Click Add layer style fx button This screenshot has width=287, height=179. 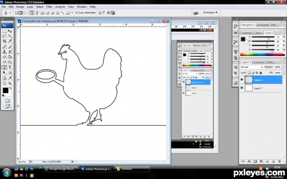coord(249,161)
